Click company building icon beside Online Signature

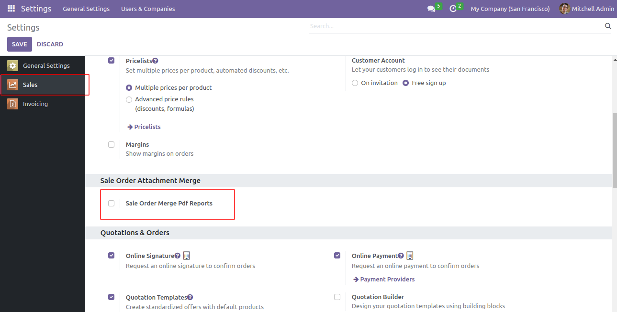click(187, 256)
